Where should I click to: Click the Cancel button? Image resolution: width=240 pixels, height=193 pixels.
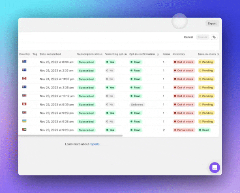(189, 37)
